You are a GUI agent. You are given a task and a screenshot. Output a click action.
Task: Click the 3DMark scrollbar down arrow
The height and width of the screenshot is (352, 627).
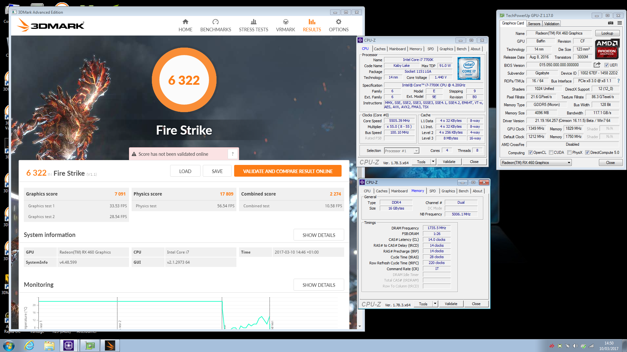pyautogui.click(x=360, y=326)
